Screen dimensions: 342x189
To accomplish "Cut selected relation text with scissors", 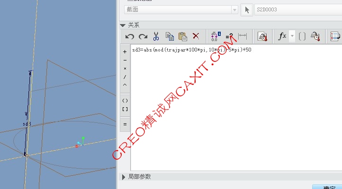I will coord(156,36).
